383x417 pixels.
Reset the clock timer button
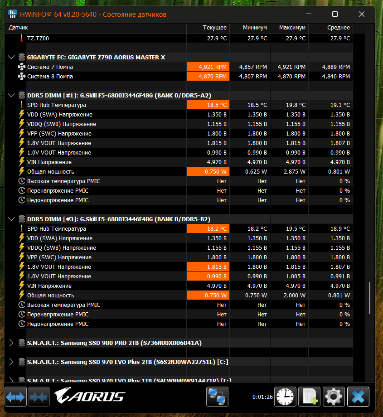[286, 397]
